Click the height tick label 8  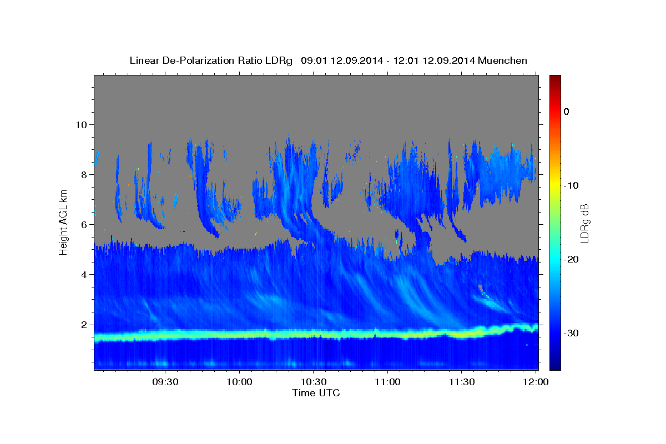[x=85, y=174]
